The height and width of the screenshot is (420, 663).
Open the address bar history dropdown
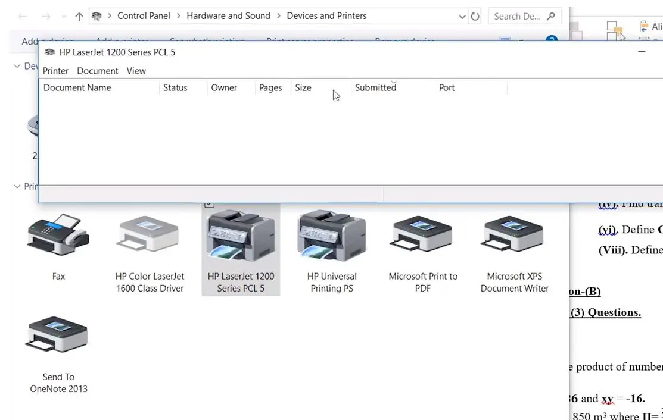click(x=462, y=17)
